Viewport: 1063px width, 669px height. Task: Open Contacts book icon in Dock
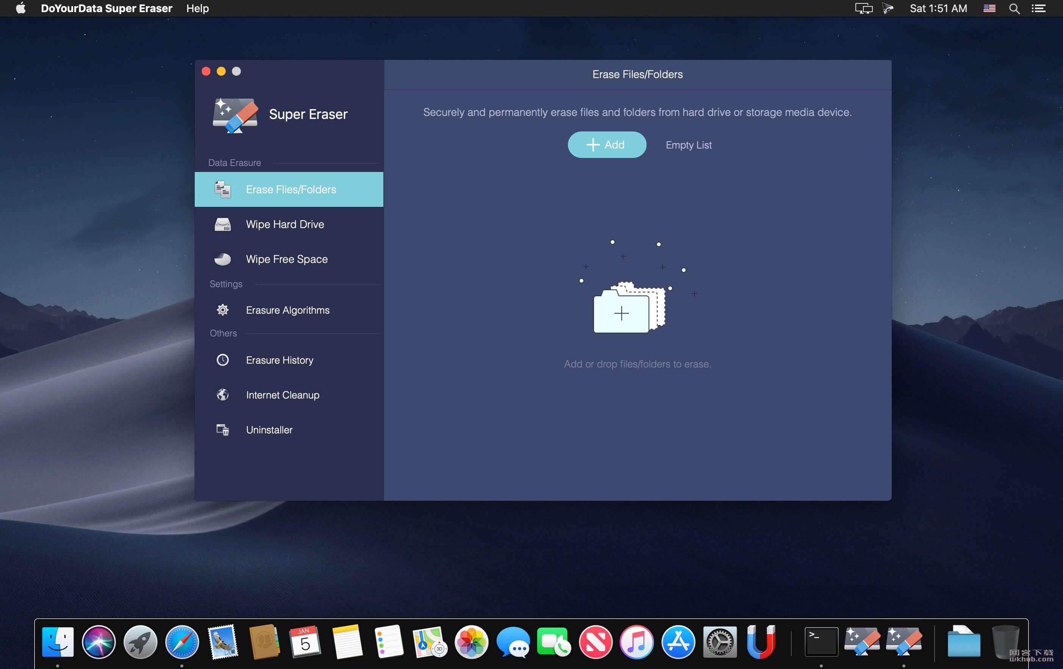click(x=264, y=642)
